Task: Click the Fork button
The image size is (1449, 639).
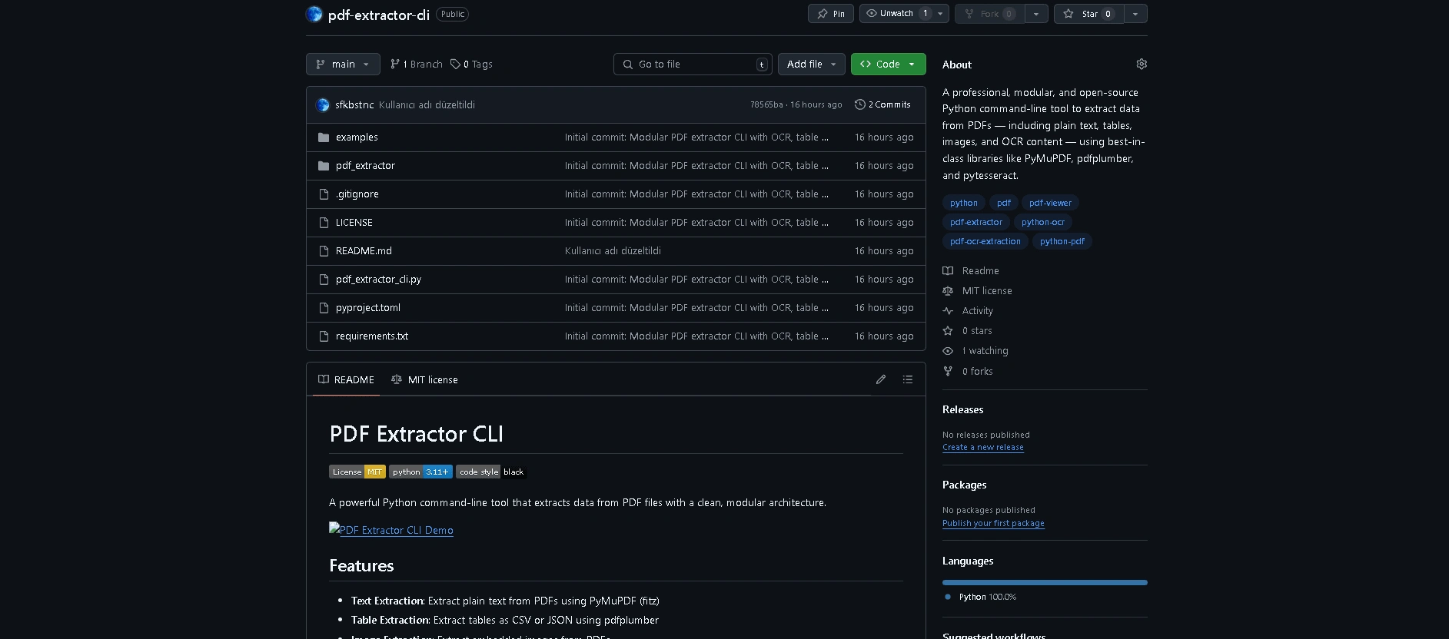Action: point(990,14)
